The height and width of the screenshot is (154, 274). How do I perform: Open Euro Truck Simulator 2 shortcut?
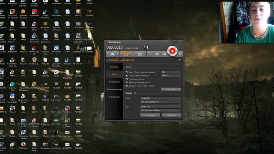click(x=34, y=38)
